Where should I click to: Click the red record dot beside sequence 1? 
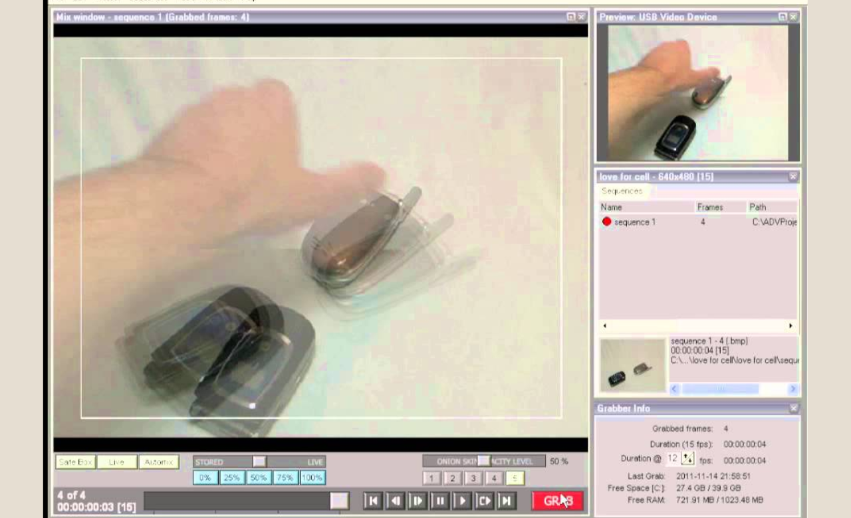tap(606, 222)
